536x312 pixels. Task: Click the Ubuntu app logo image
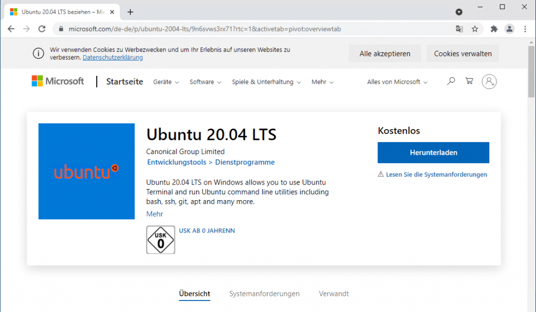pos(86,171)
